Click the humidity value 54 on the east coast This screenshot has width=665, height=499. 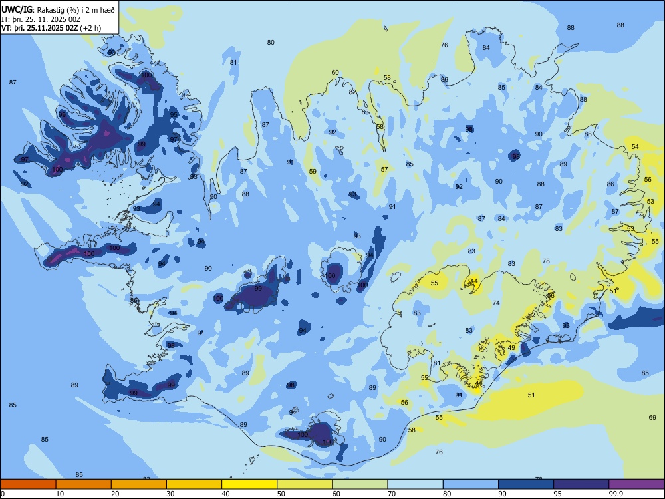point(635,146)
